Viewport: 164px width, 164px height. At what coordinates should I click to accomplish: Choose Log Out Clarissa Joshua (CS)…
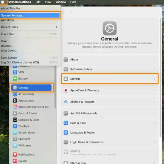(x=30, y=62)
